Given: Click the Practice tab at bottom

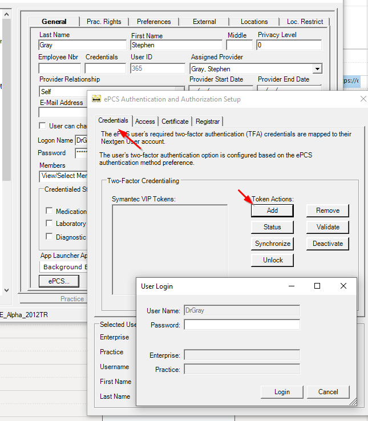Looking at the screenshot, I should pos(72,299).
